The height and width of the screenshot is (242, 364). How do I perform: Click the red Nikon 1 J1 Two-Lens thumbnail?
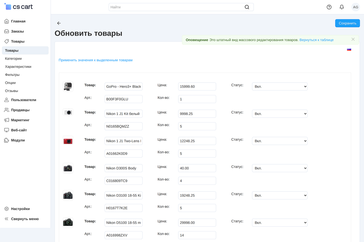pos(68,141)
